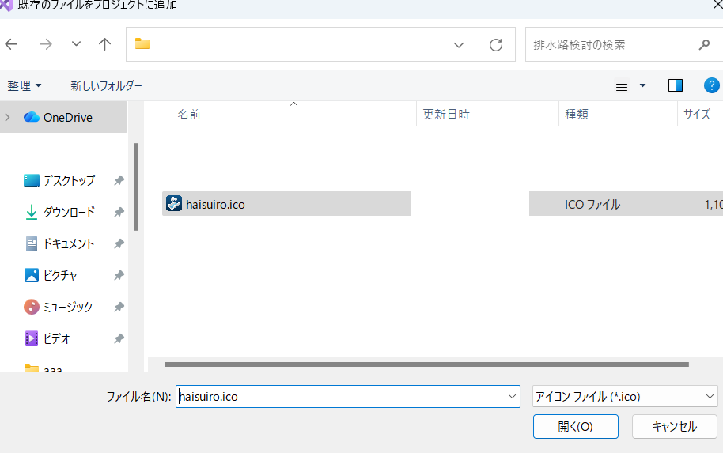Expand the OneDrive tree node
723x453 pixels.
[8, 117]
